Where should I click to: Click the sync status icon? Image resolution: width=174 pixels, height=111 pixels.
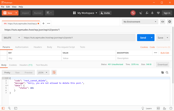tap(133, 13)
